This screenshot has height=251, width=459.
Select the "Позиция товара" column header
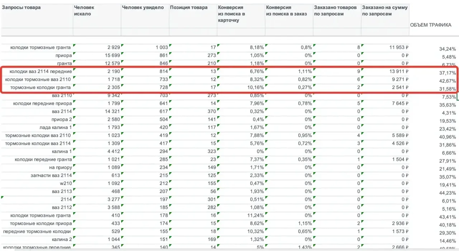pyautogui.click(x=189, y=8)
